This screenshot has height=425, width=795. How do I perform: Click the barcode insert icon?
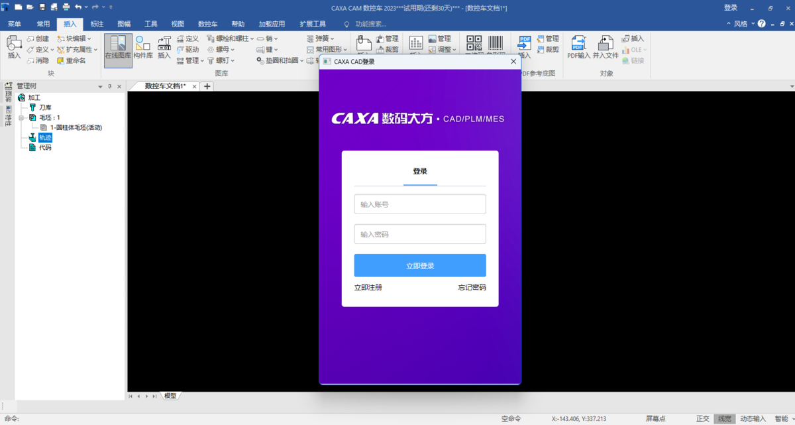tap(496, 43)
